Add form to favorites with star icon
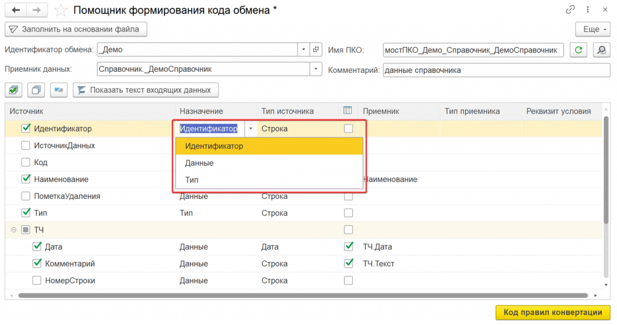The image size is (617, 325). [60, 10]
